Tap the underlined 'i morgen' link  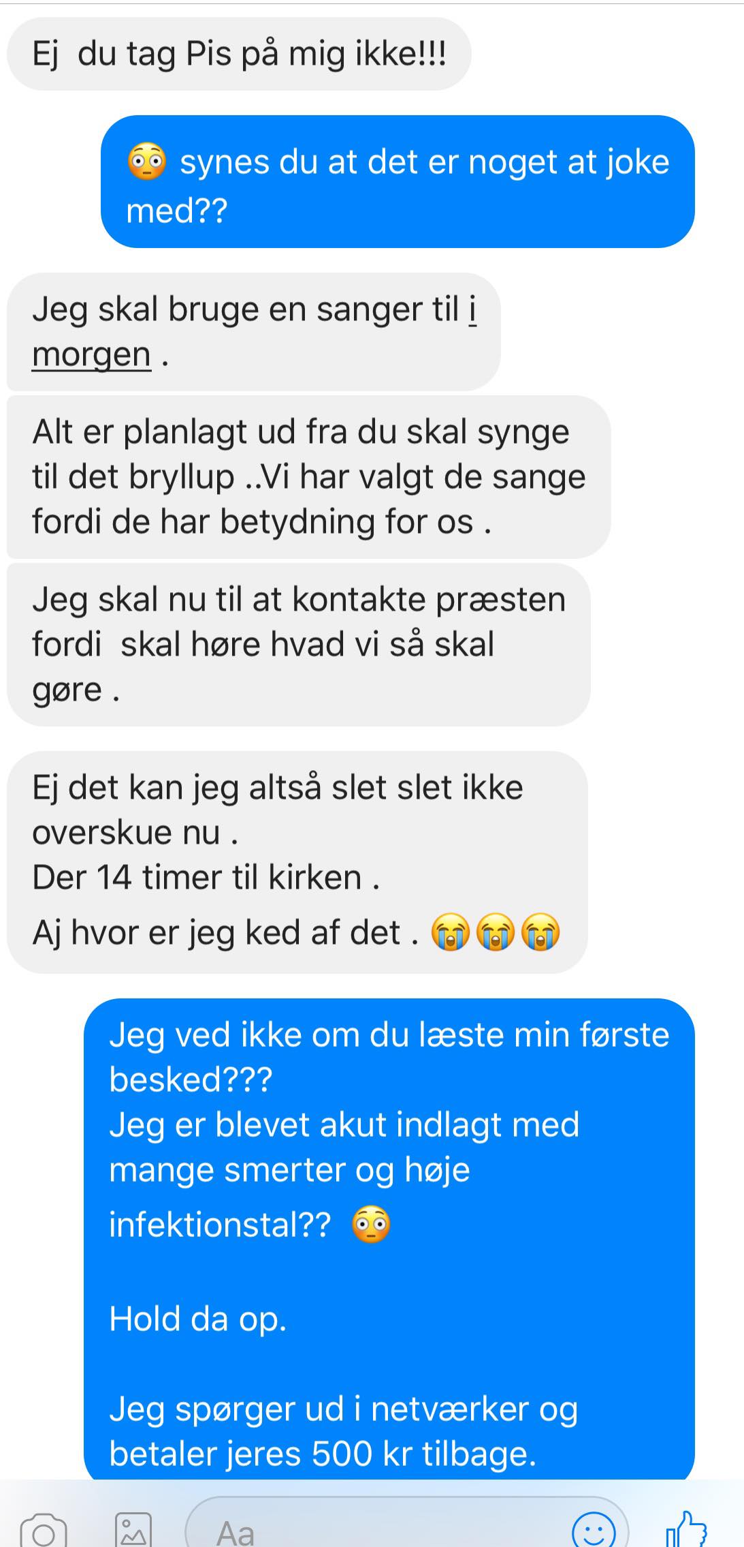(x=254, y=332)
